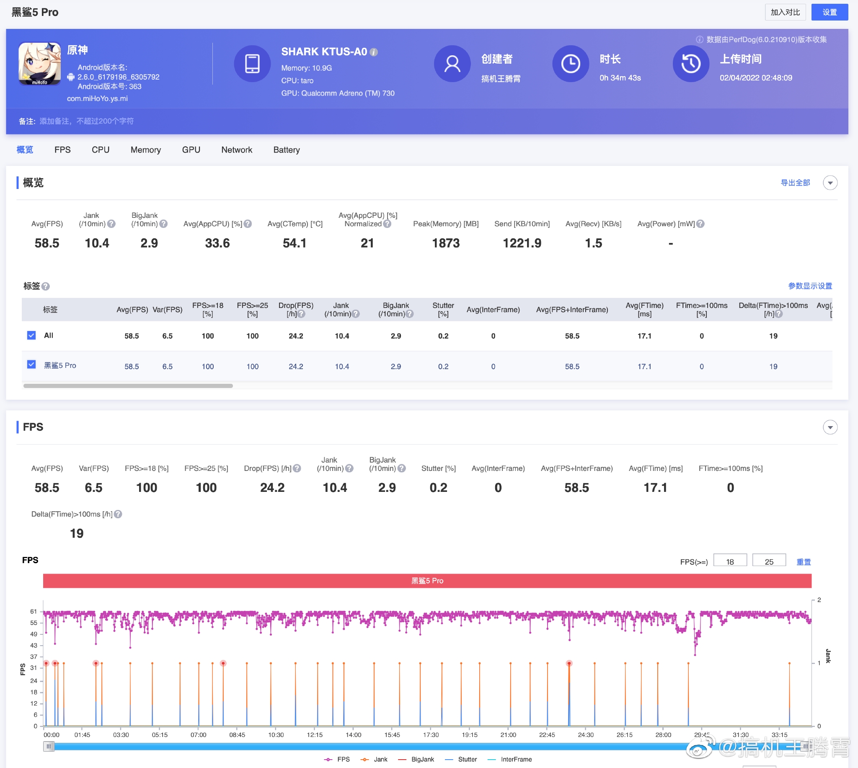858x768 pixels.
Task: Open the GPU tab
Action: pyautogui.click(x=191, y=150)
